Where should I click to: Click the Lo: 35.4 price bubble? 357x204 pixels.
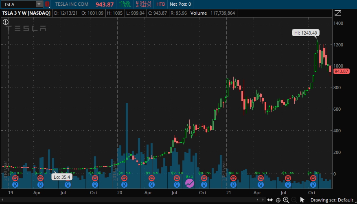coord(62,177)
